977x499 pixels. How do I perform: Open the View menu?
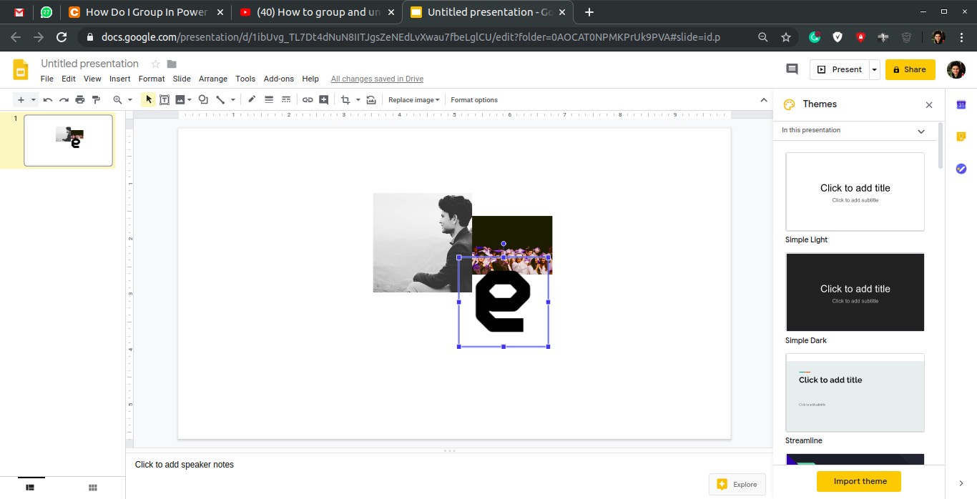pyautogui.click(x=92, y=79)
